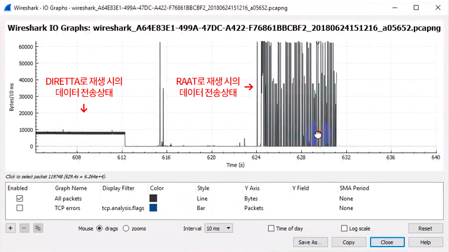Click the SMA Period column header
This screenshot has width=449, height=252.
(354, 188)
